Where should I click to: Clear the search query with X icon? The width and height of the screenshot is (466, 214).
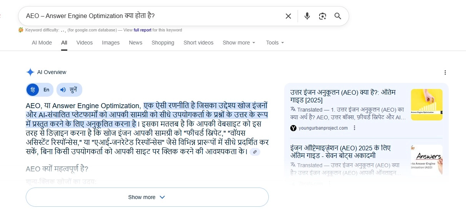tap(288, 16)
